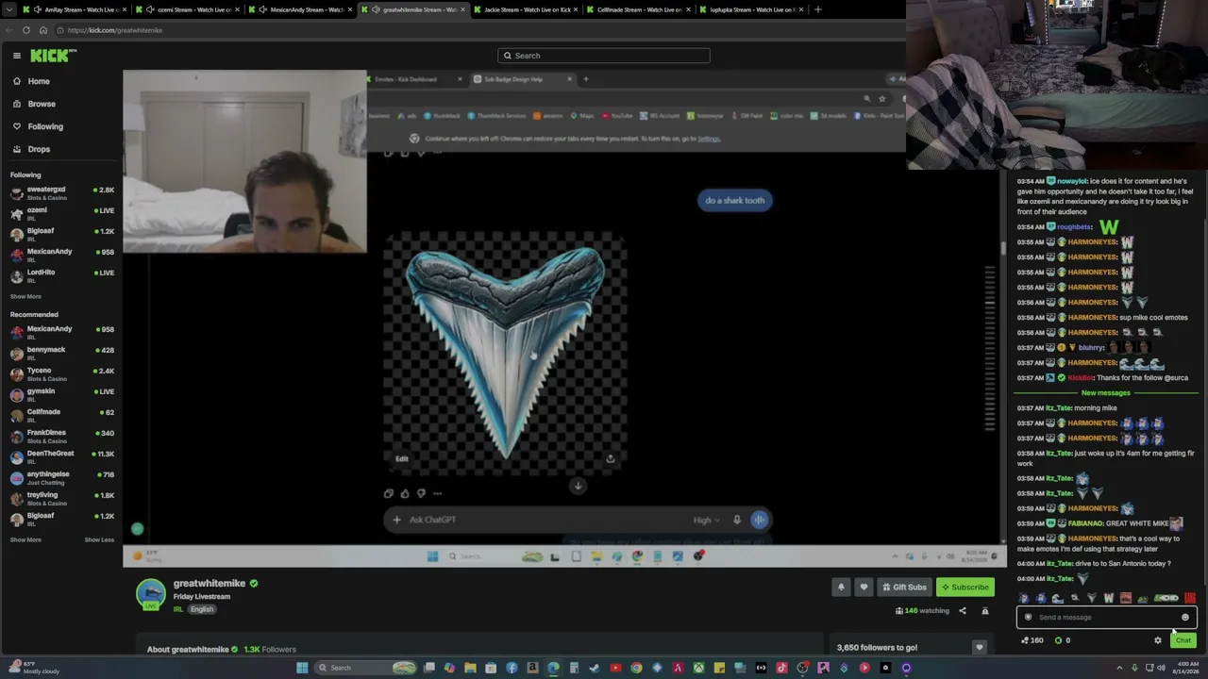Reload the current page

click(26, 30)
